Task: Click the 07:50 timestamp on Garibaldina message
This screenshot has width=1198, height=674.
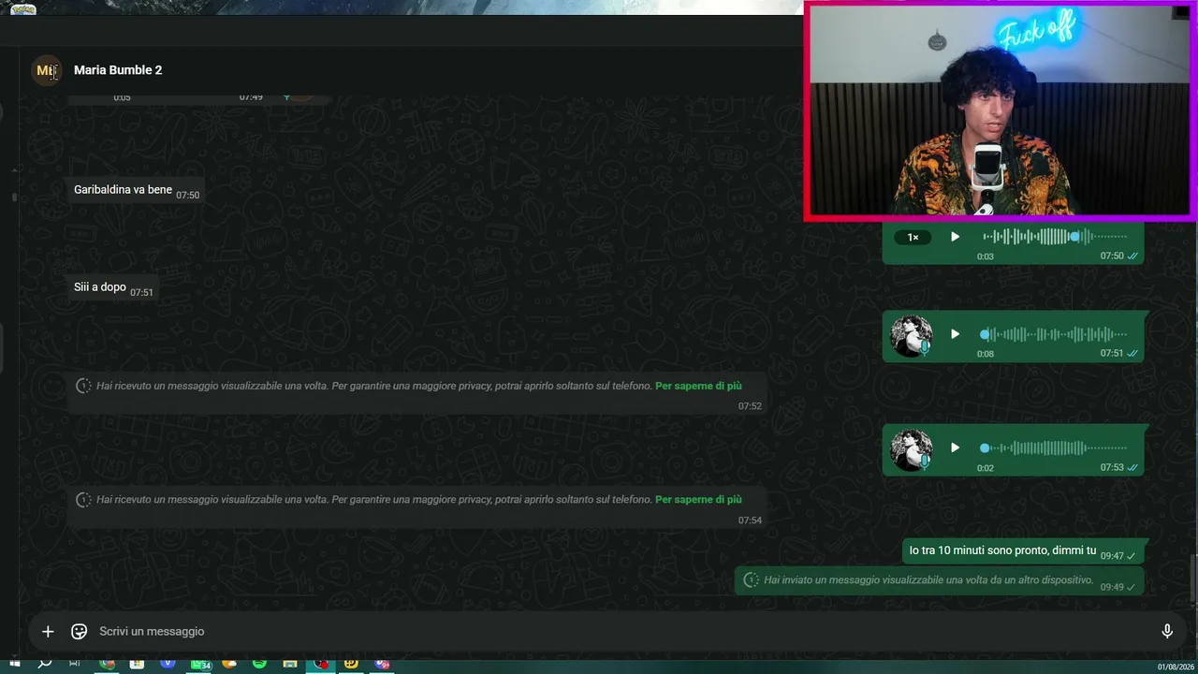Action: (x=188, y=196)
